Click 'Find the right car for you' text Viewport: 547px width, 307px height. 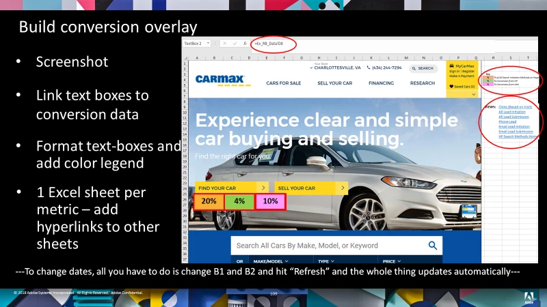point(232,156)
